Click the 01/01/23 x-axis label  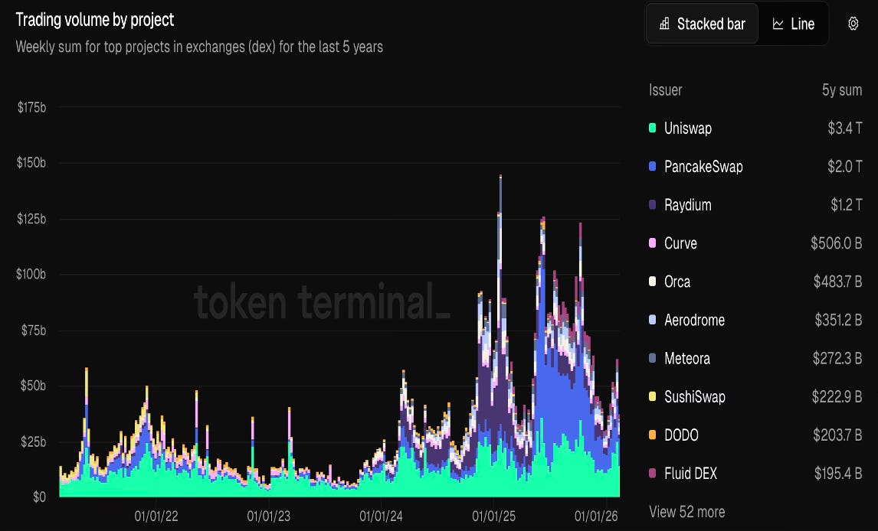[x=269, y=516]
